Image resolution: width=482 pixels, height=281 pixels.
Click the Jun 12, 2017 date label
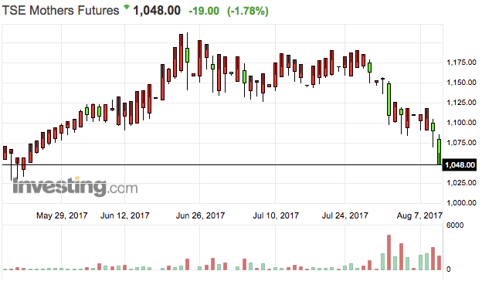coord(125,215)
